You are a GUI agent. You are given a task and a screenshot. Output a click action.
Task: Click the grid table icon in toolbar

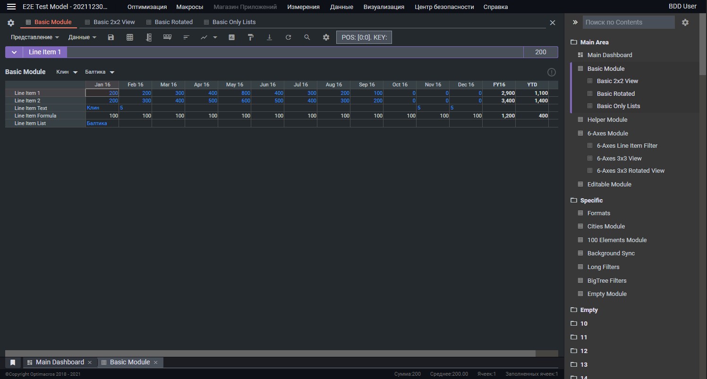click(130, 37)
